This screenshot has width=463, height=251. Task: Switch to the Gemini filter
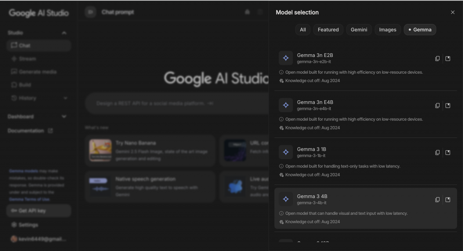(359, 29)
